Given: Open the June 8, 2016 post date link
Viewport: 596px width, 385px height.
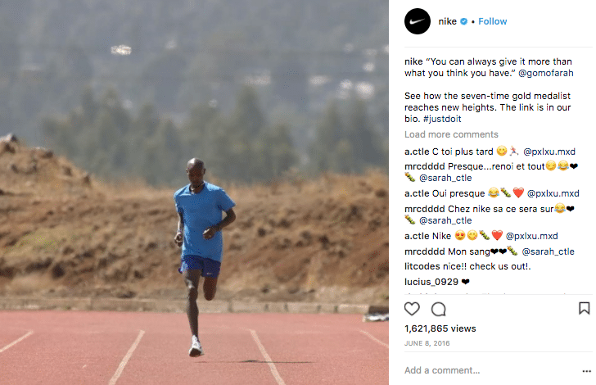Looking at the screenshot, I should [427, 343].
